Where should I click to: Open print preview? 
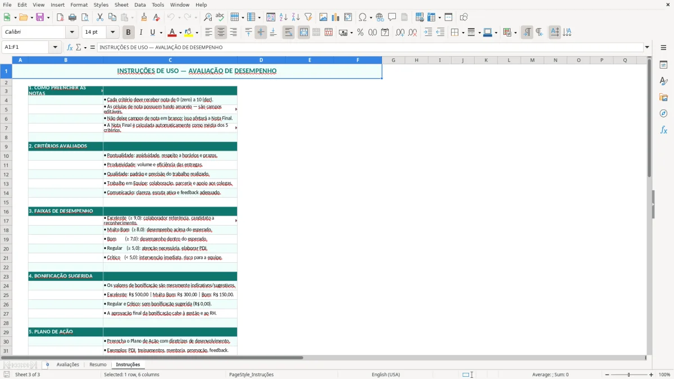point(85,17)
